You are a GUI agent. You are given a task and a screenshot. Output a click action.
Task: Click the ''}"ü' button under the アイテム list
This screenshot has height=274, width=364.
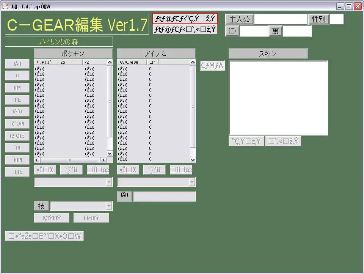click(x=155, y=170)
